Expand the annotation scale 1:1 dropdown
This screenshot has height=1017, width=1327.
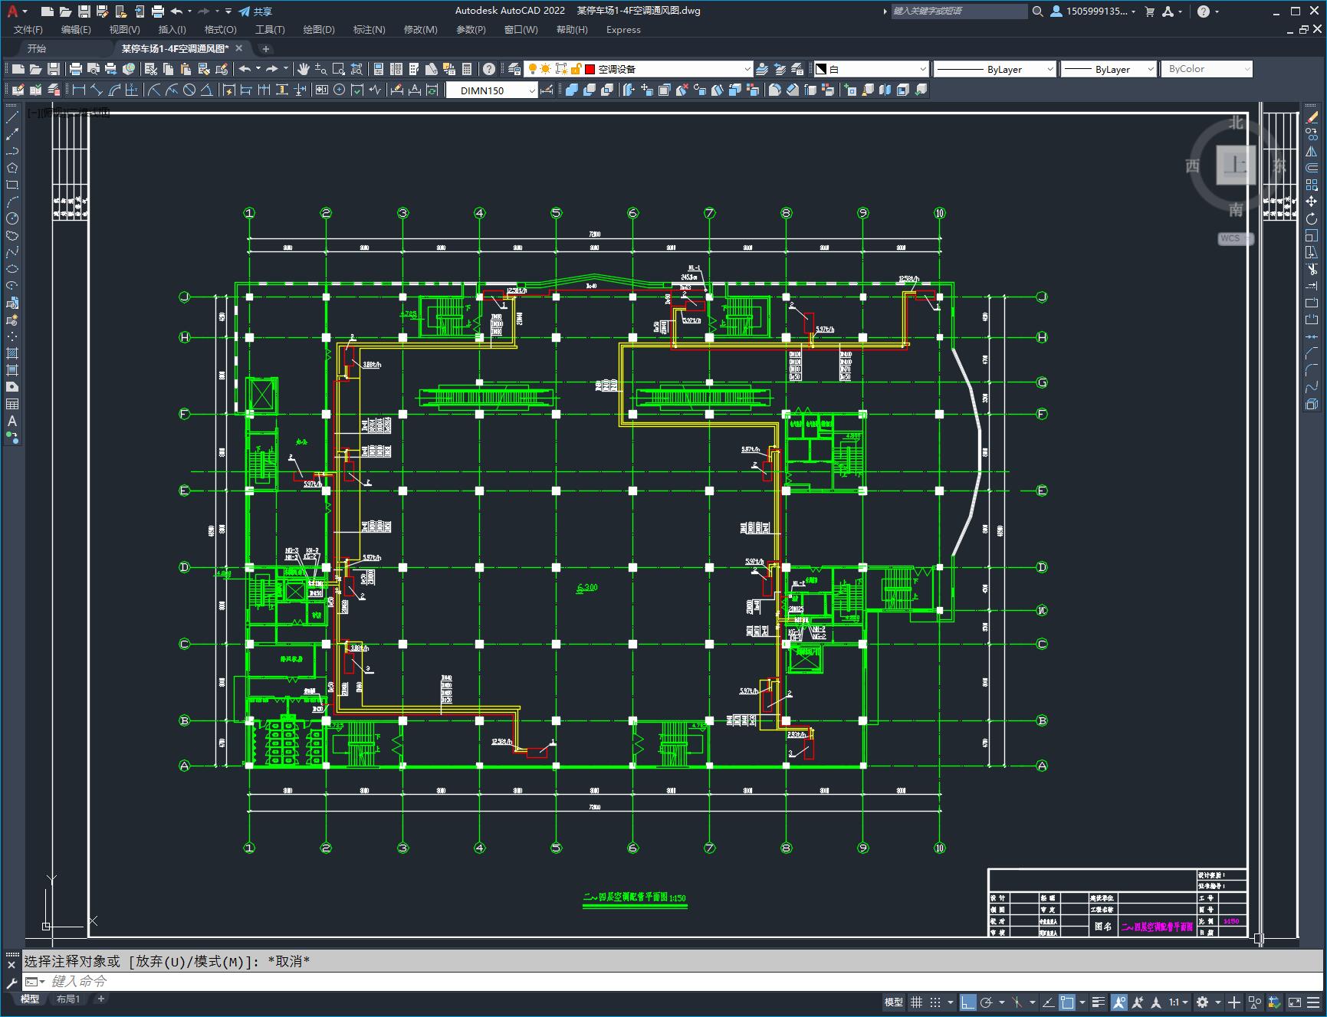tap(1178, 1002)
